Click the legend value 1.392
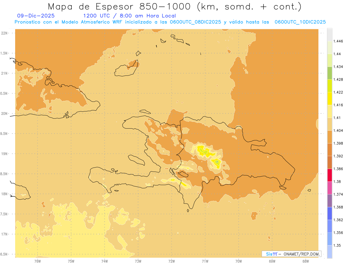 [x=338, y=156]
